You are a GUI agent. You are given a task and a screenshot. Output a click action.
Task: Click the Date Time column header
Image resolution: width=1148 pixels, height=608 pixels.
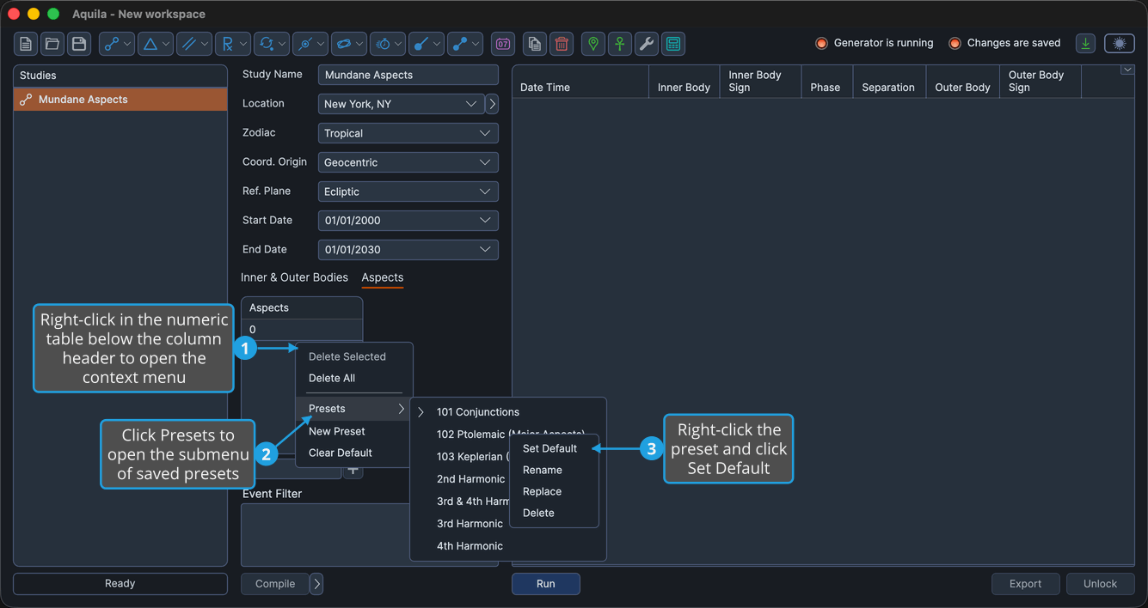tap(580, 82)
